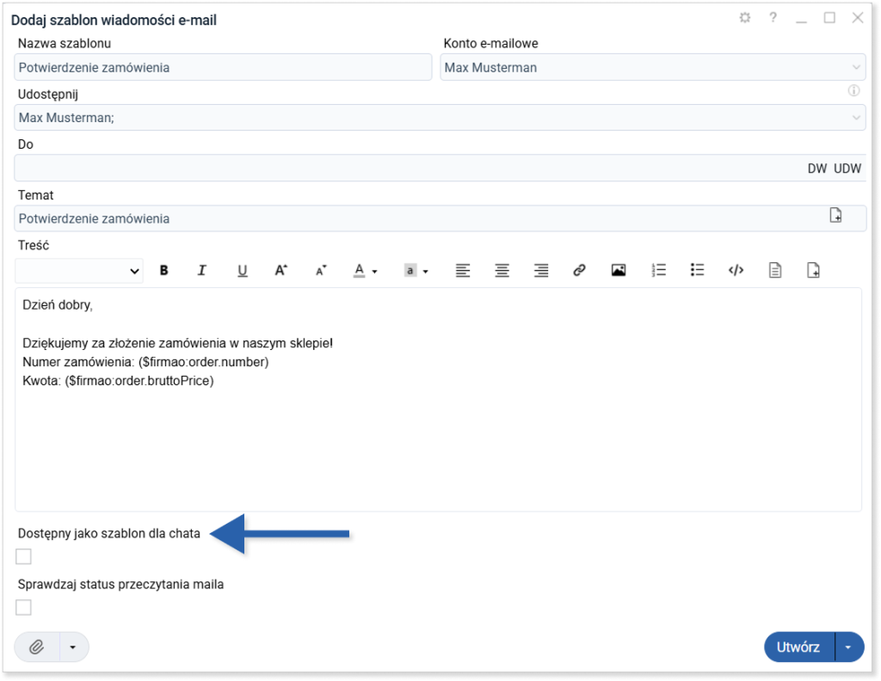Click inside the Treść message body
This screenshot has height=681, width=881.
coord(438,399)
